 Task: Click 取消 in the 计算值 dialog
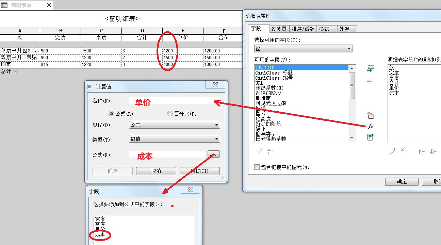pyautogui.click(x=156, y=171)
